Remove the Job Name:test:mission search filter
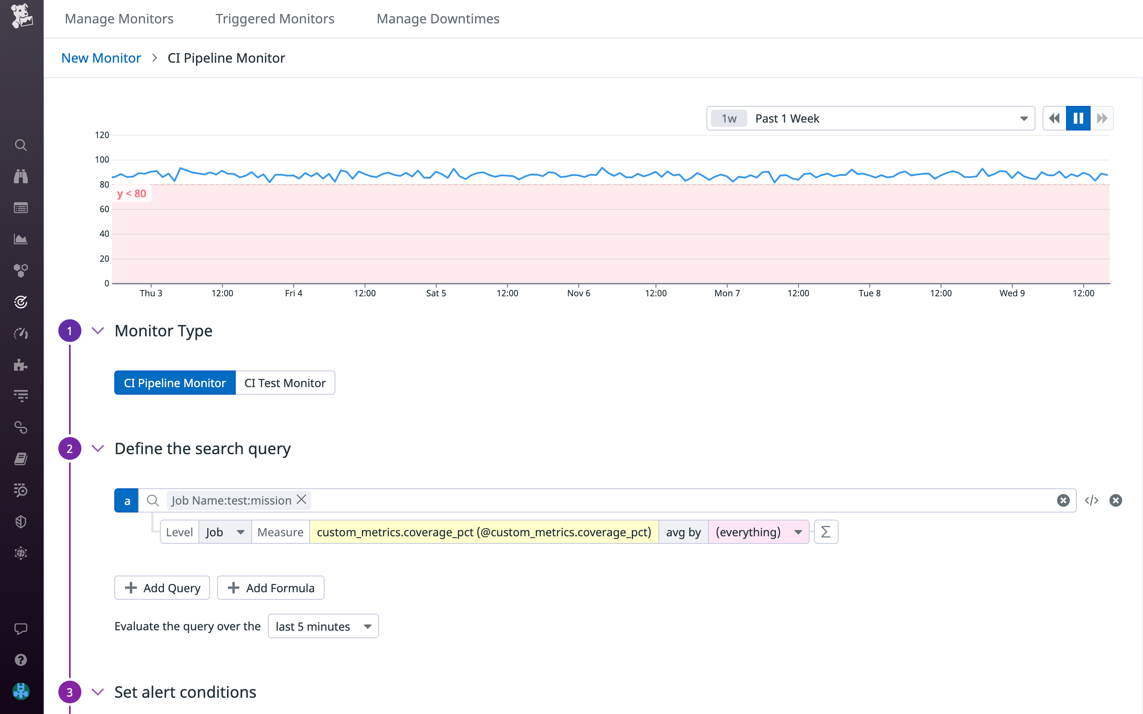The image size is (1143, 714). (301, 500)
